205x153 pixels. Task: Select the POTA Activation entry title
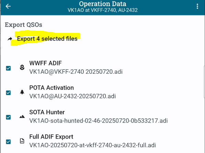tap(52, 88)
